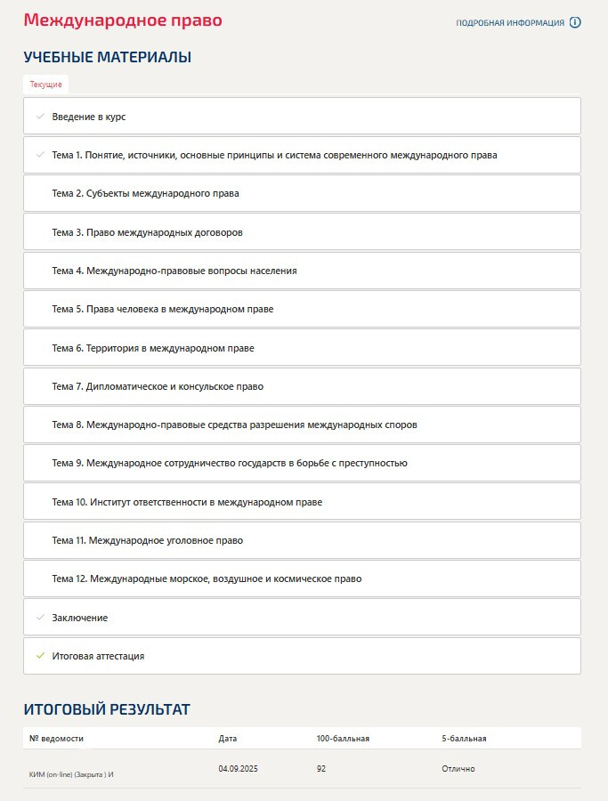Open Тема 9 on fighting crime cooperation
The image size is (608, 801).
point(229,463)
